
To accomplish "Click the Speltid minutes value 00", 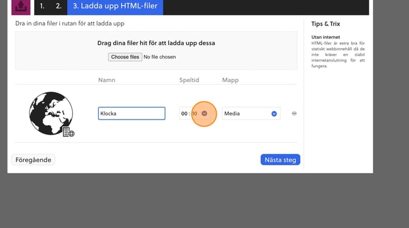I will coord(184,113).
